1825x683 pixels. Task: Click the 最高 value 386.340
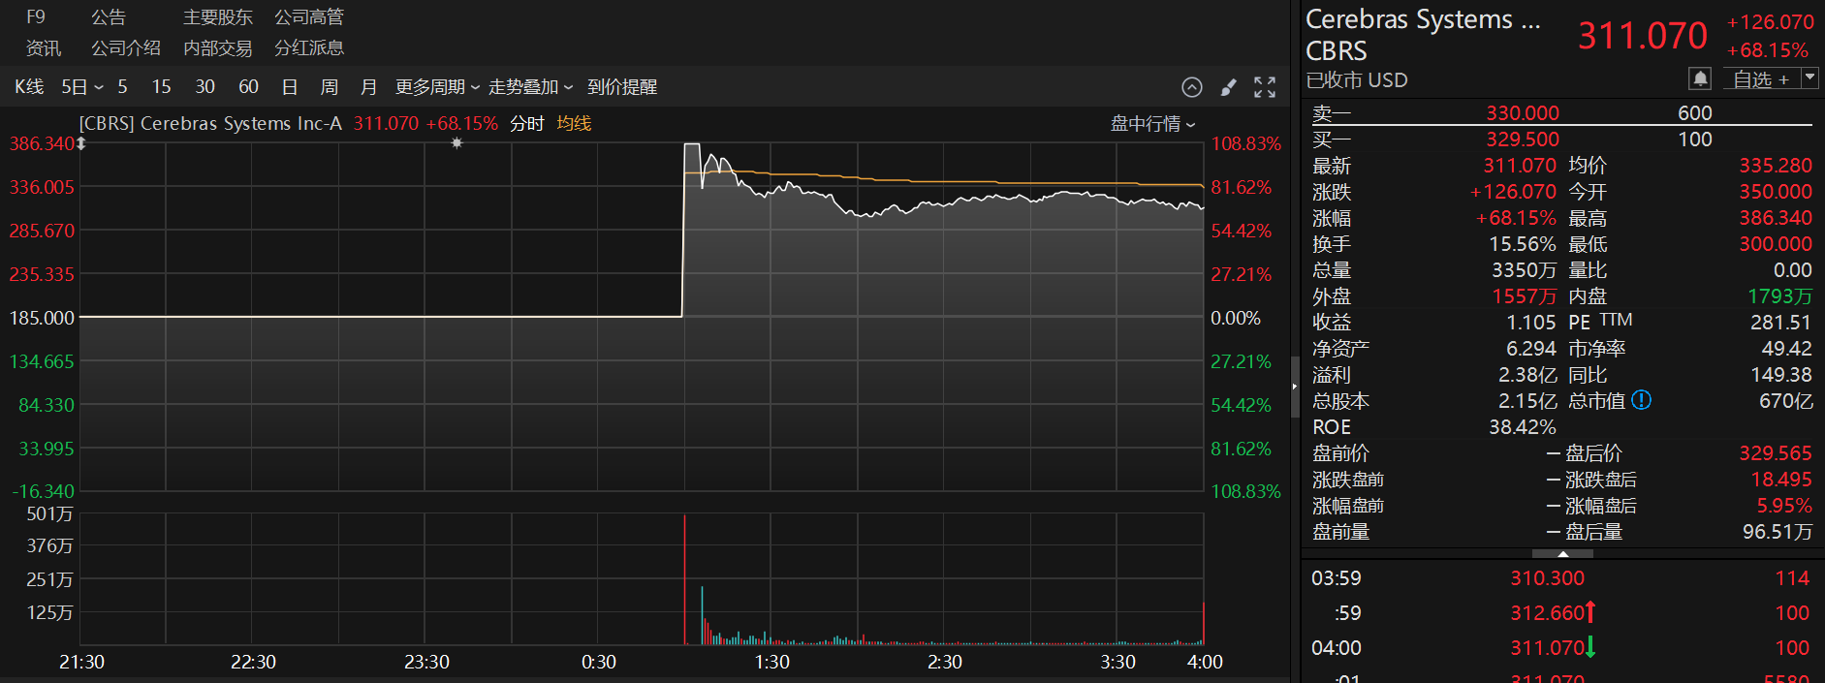(x=1775, y=218)
